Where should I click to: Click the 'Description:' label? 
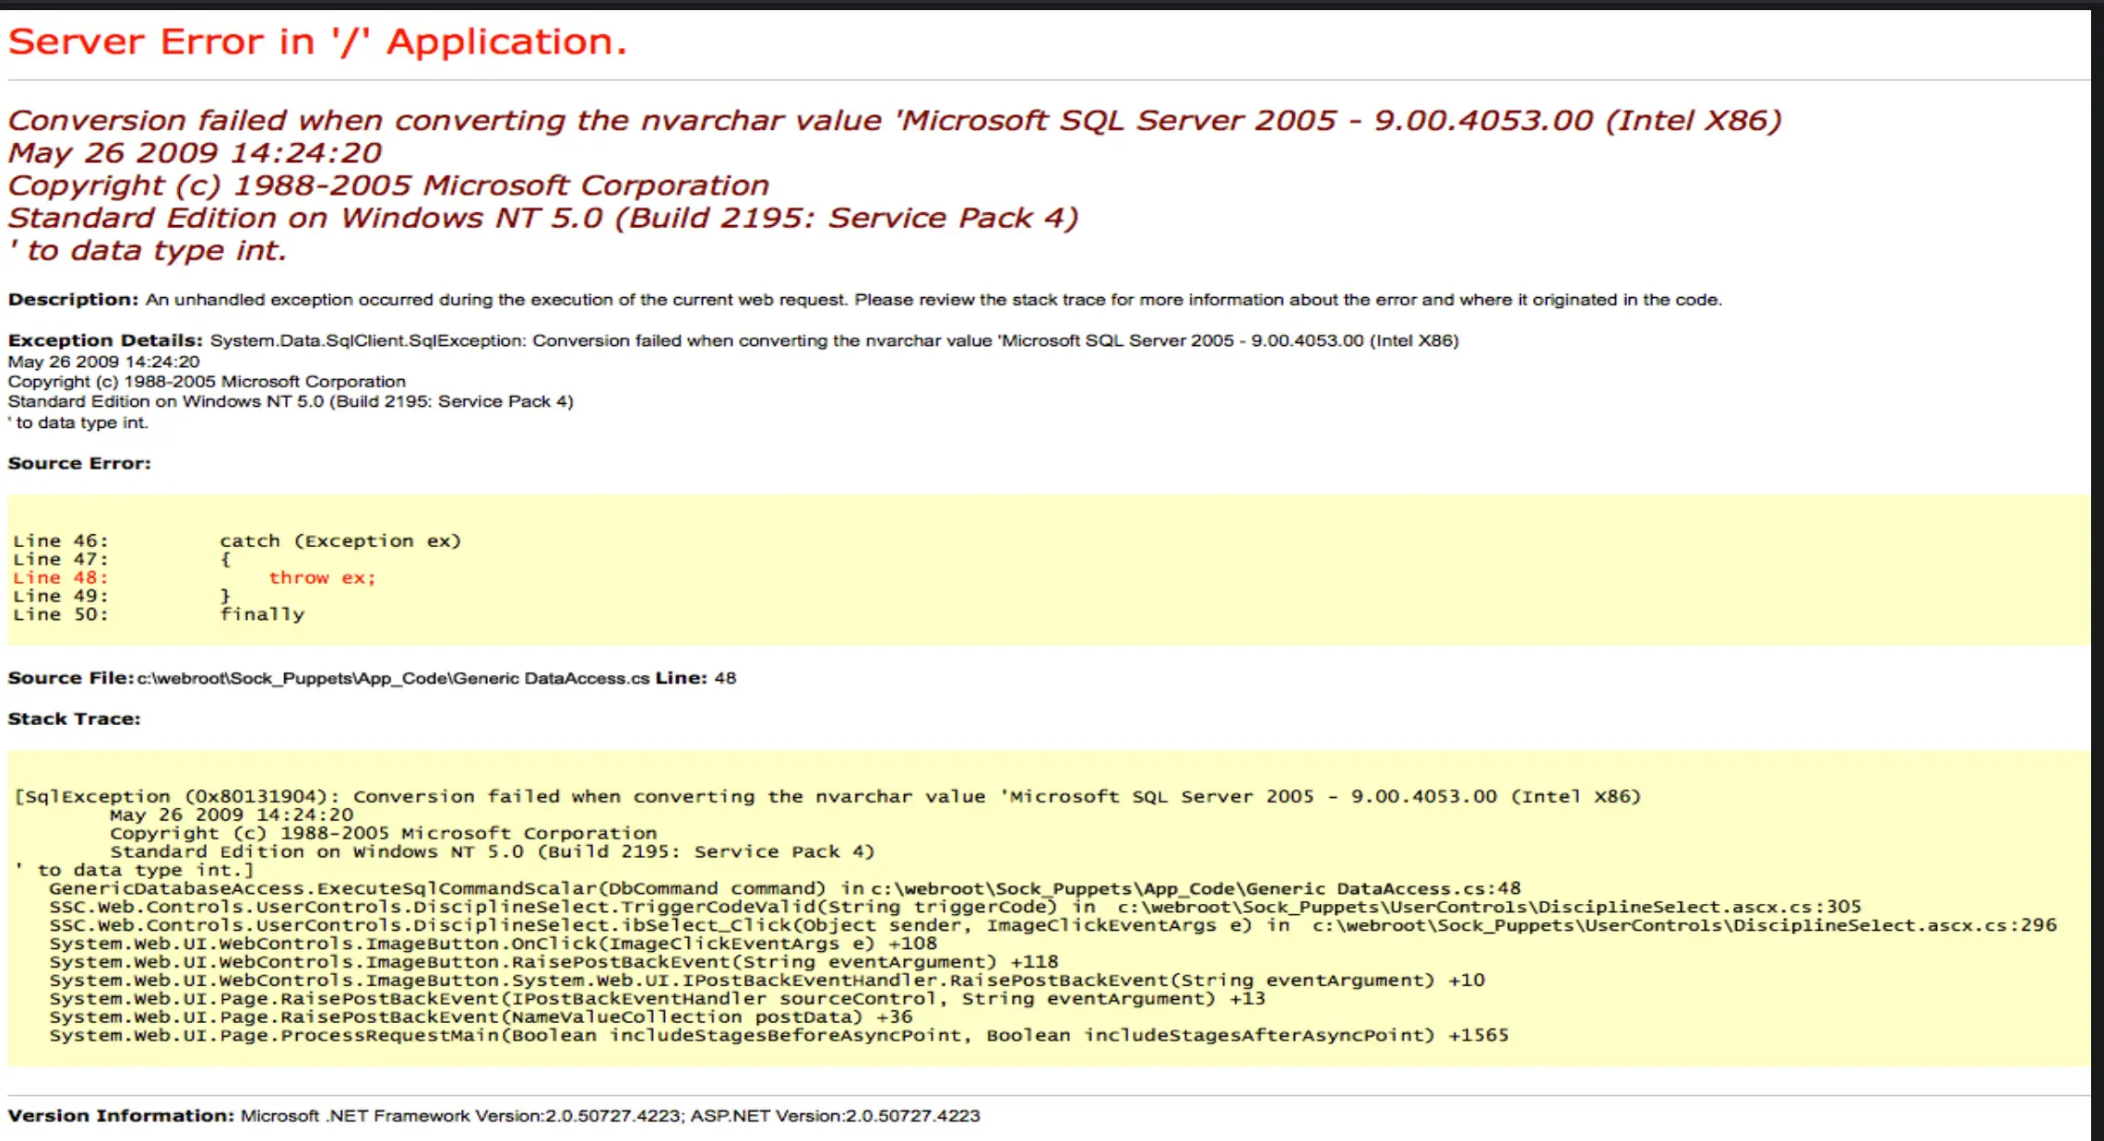pos(73,300)
